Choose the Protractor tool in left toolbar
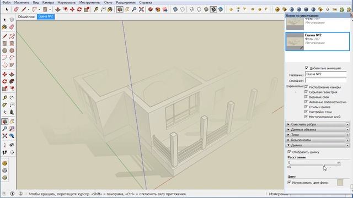Image resolution: width=353 pixels, height=198 pixels. 5,105
